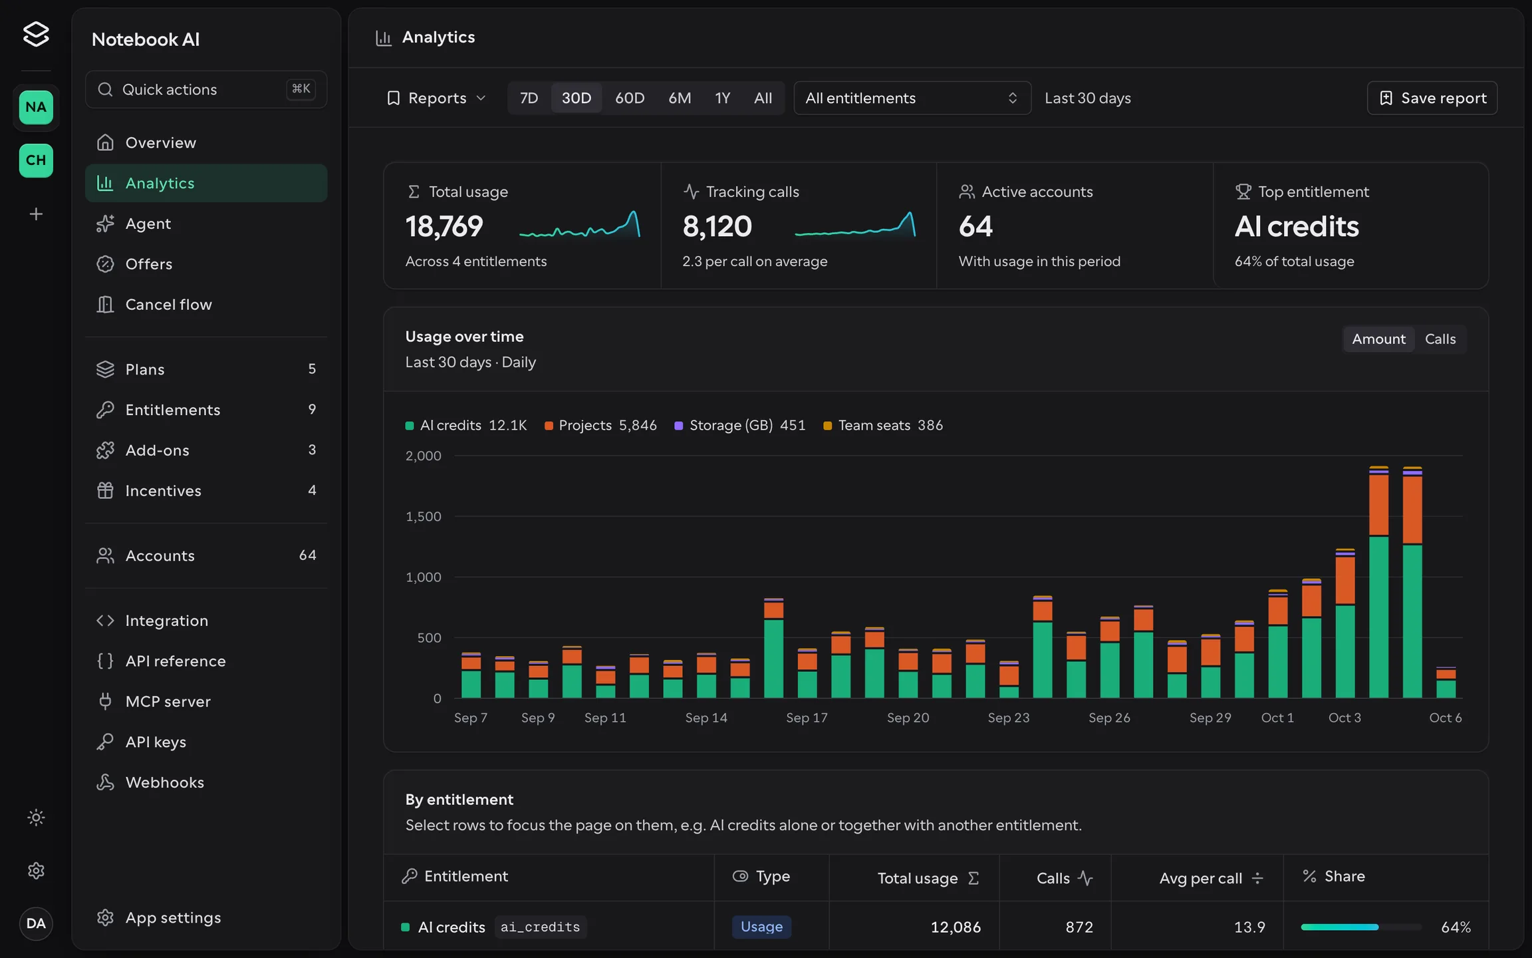
Task: Sort by Avg per call column header
Action: (1198, 878)
